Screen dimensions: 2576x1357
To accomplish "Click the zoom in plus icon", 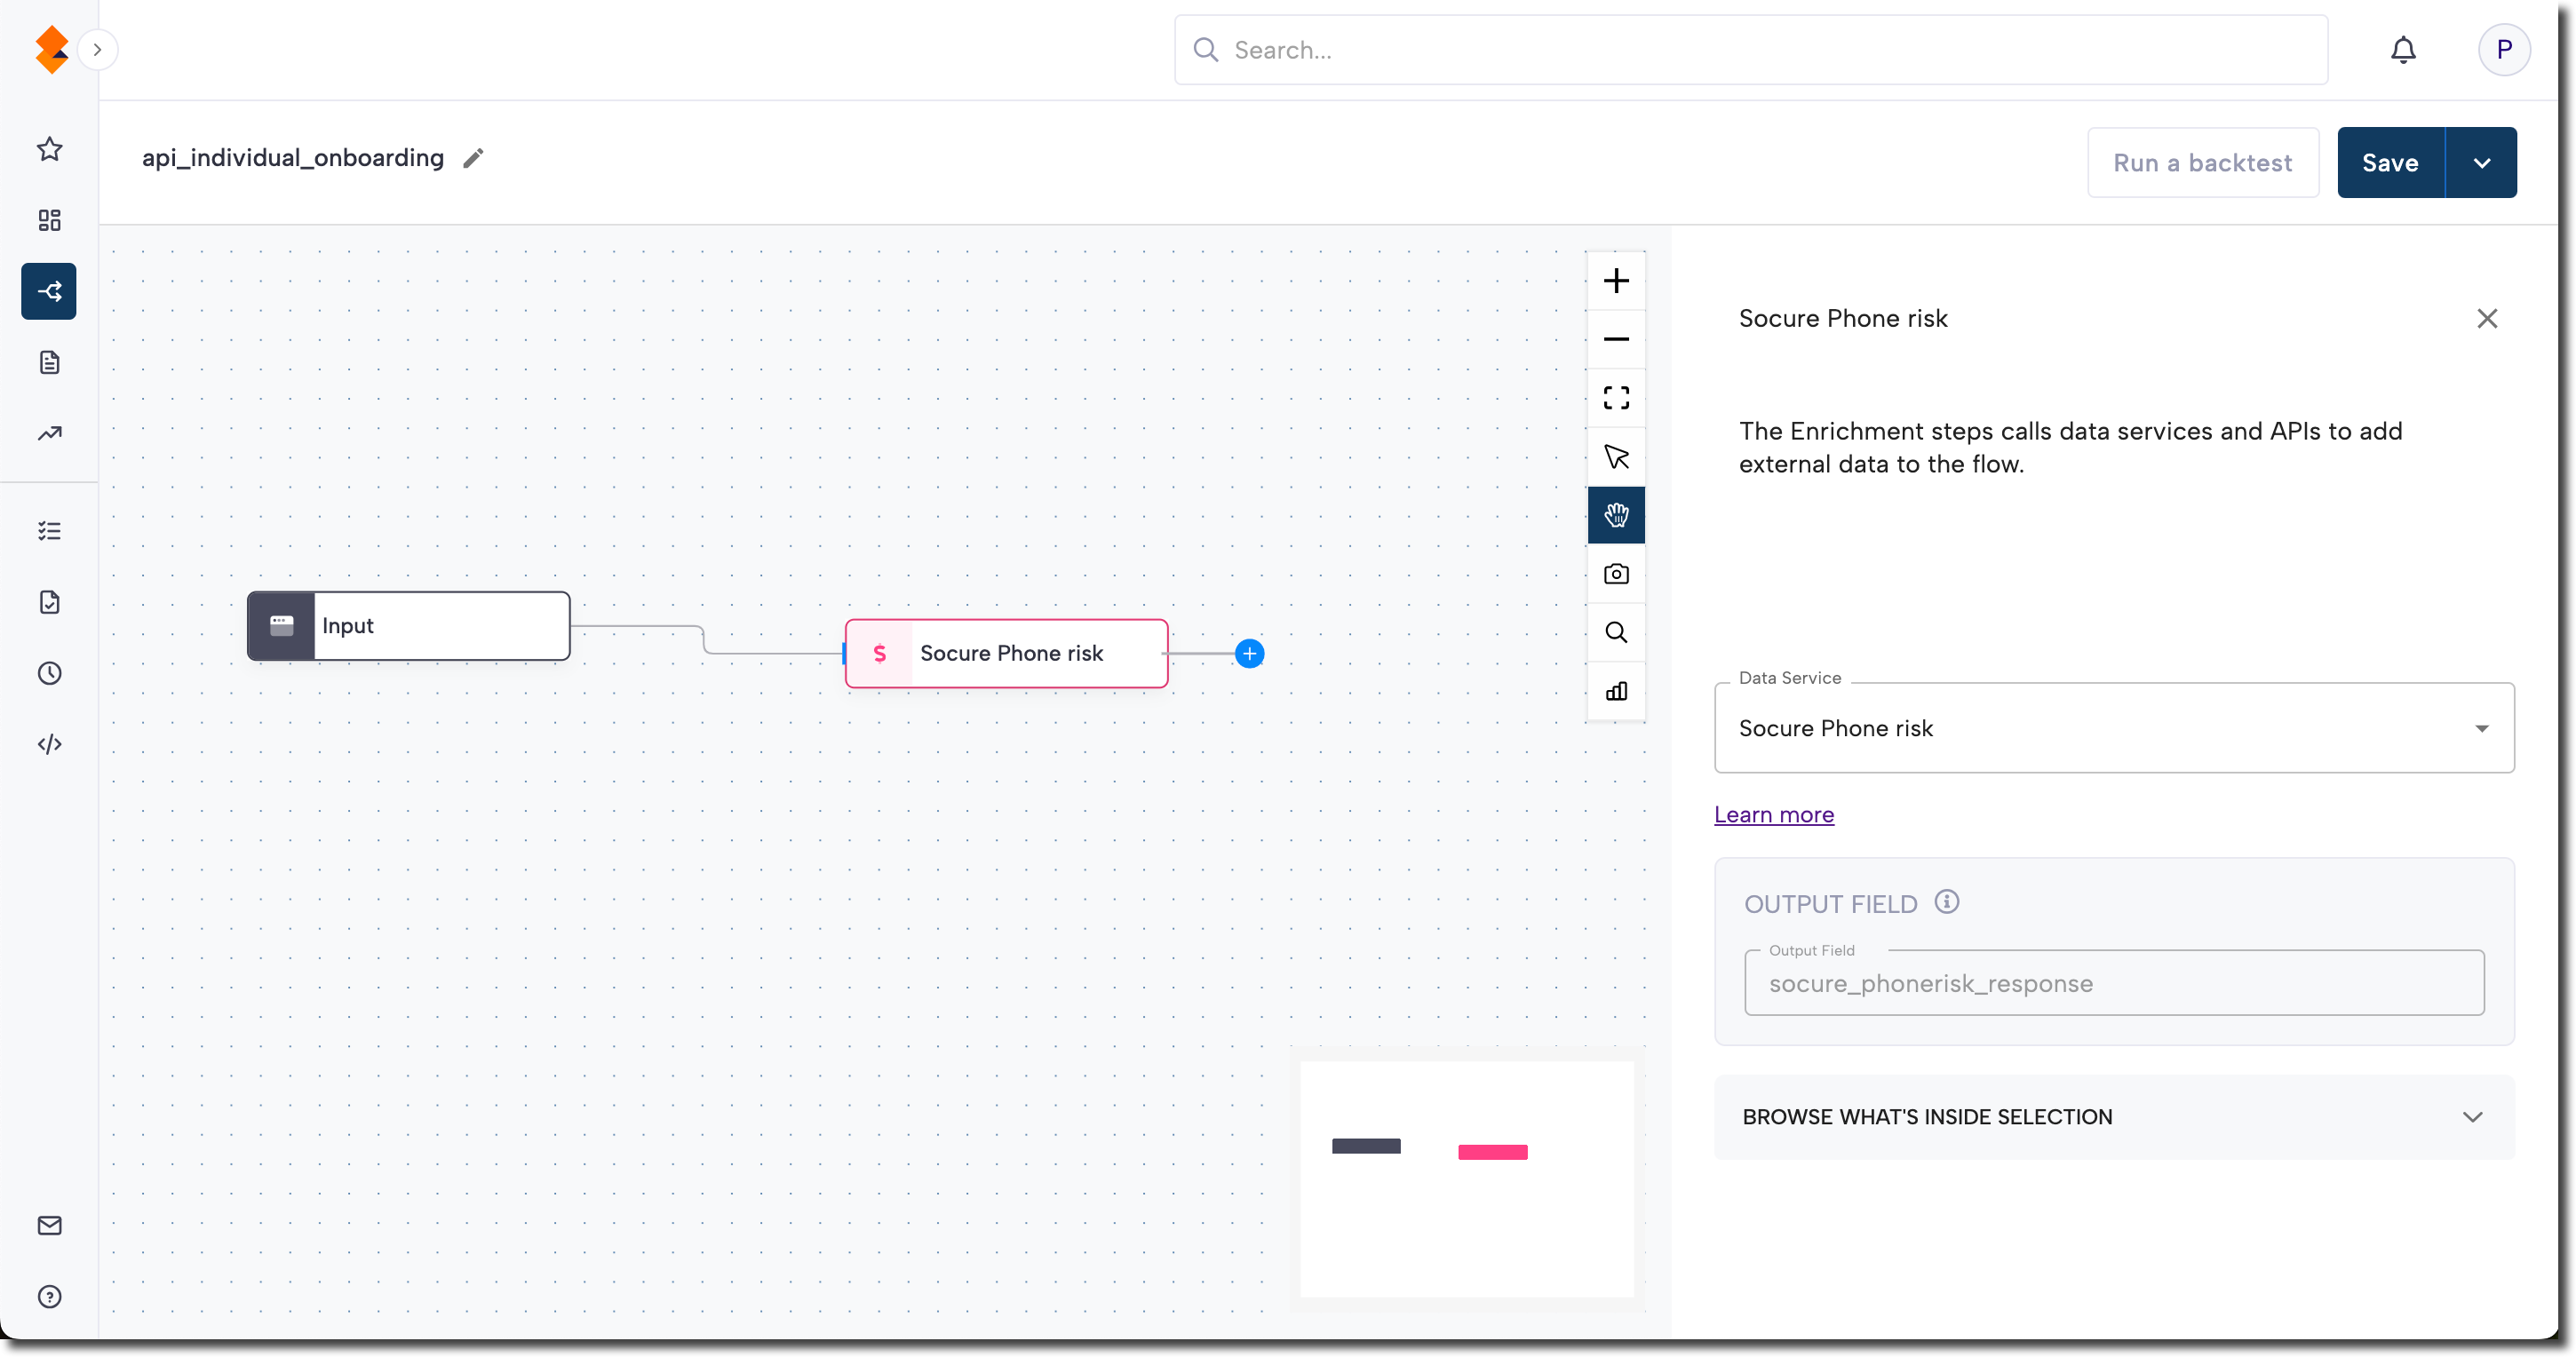I will point(1616,281).
